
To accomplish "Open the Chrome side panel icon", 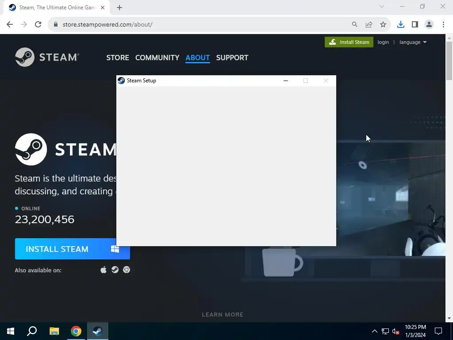I will 415,25.
